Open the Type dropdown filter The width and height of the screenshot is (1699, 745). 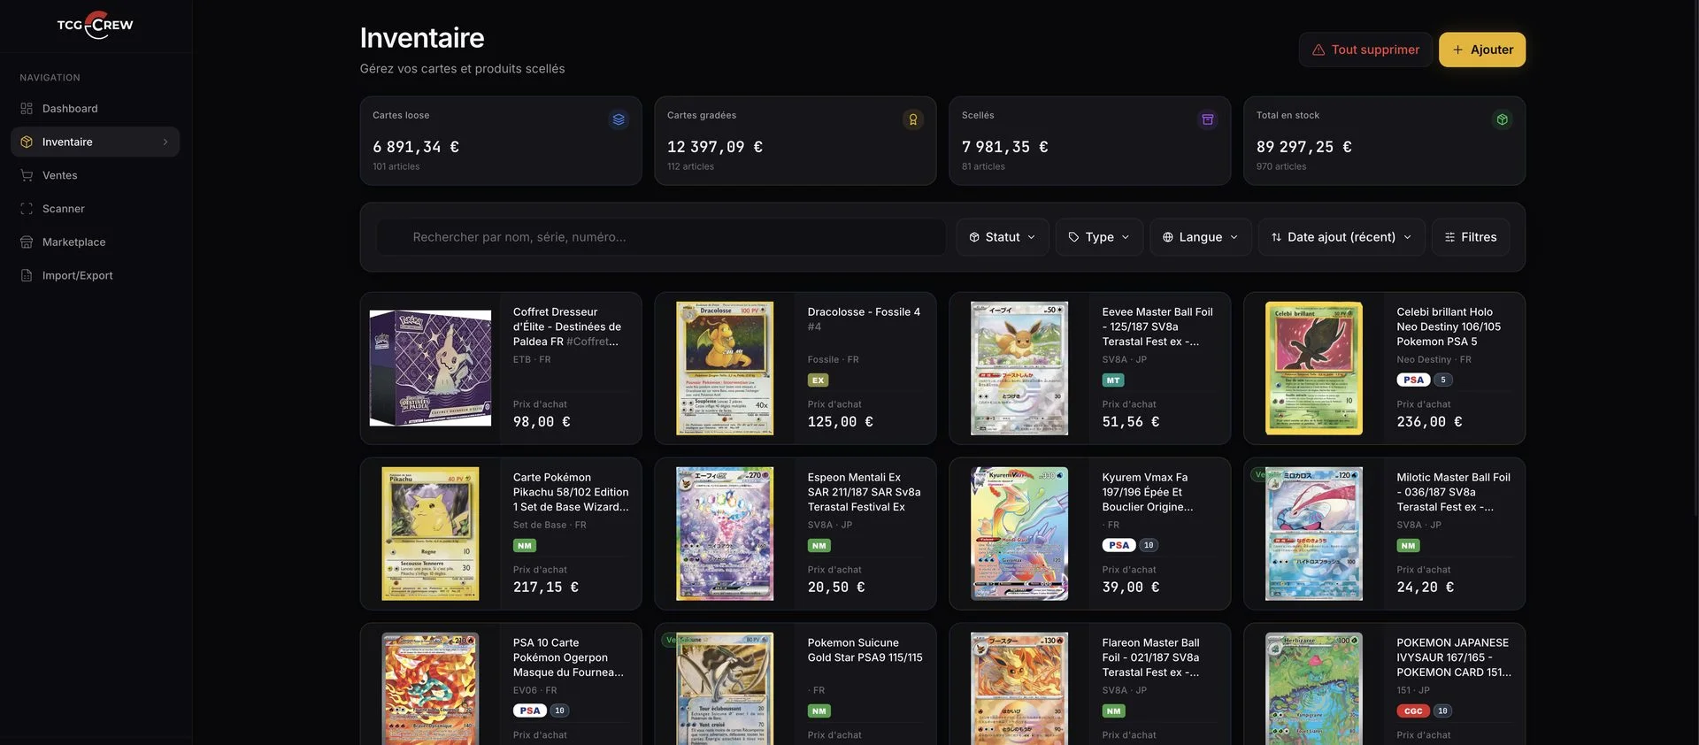[1099, 237]
